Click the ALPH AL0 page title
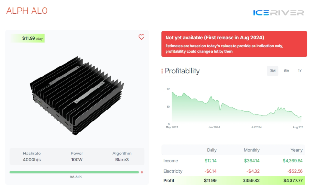 tap(27, 11)
